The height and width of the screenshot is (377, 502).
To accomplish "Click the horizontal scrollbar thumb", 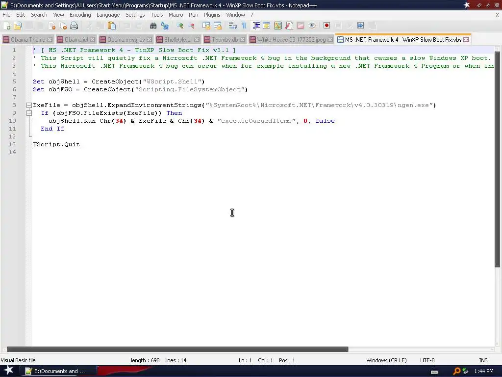I will point(177,349).
